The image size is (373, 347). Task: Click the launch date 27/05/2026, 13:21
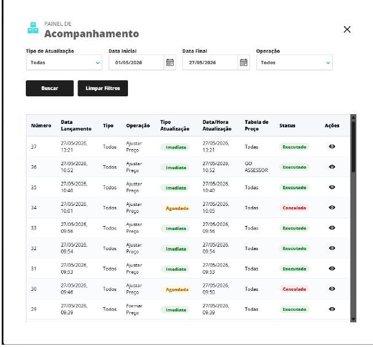pyautogui.click(x=74, y=146)
